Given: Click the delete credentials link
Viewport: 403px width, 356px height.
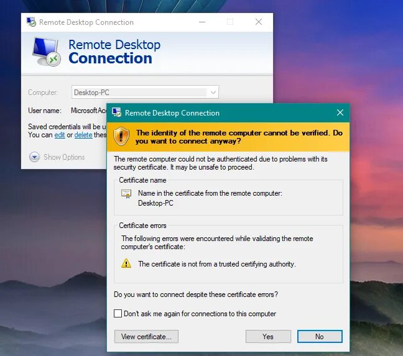Looking at the screenshot, I should tap(83, 135).
